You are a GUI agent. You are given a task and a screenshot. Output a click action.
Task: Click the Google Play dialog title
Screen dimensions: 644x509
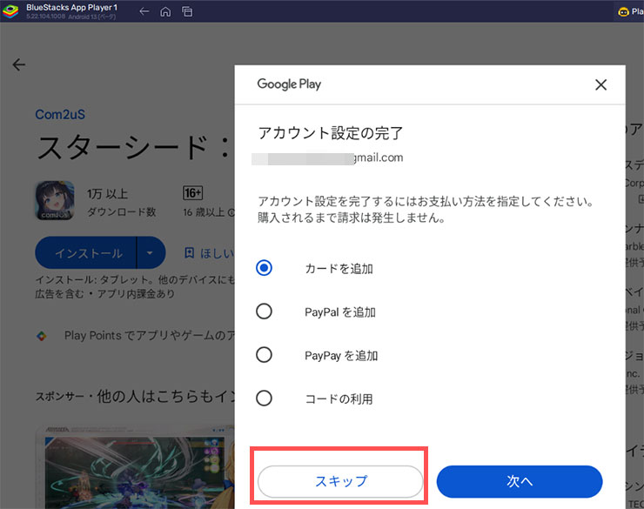pos(289,84)
